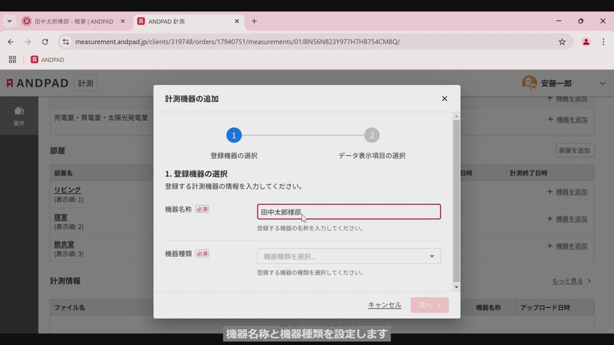614x345 pixels.
Task: Open the 機器種類 dropdown
Action: click(349, 256)
